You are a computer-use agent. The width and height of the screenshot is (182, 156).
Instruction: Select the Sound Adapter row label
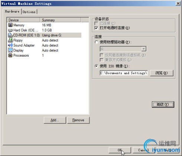coord(24,45)
